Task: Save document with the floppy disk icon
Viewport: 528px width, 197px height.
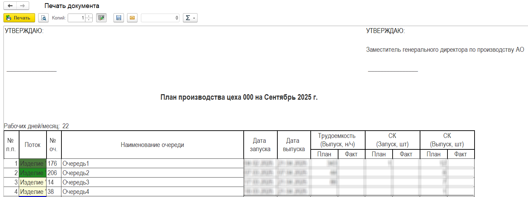Action: (x=119, y=18)
